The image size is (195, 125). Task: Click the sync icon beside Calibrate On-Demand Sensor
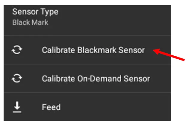pos(17,79)
